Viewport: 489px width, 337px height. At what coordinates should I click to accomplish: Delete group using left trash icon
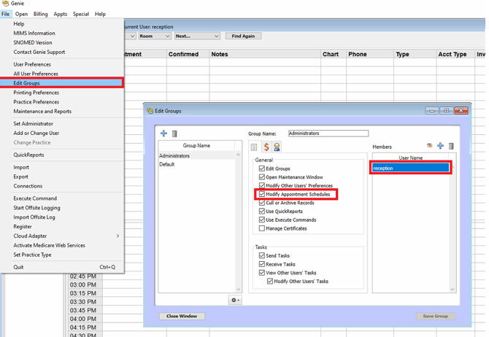[x=174, y=134]
